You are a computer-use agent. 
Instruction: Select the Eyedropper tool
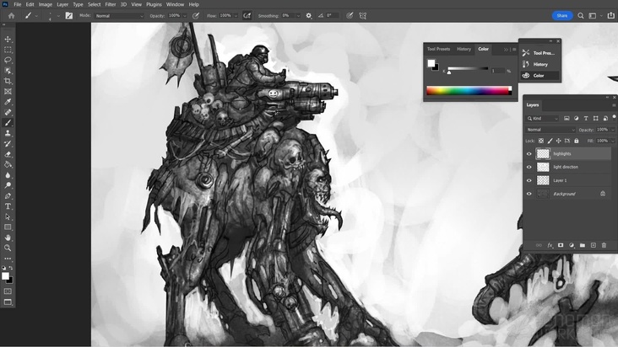[x=8, y=102]
